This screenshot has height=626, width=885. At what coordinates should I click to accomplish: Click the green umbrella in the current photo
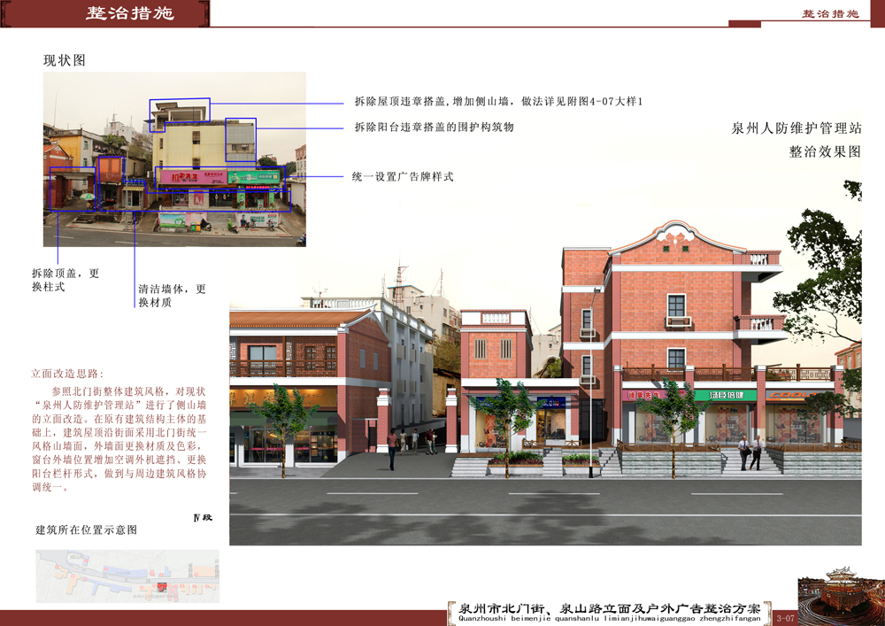tap(82, 197)
